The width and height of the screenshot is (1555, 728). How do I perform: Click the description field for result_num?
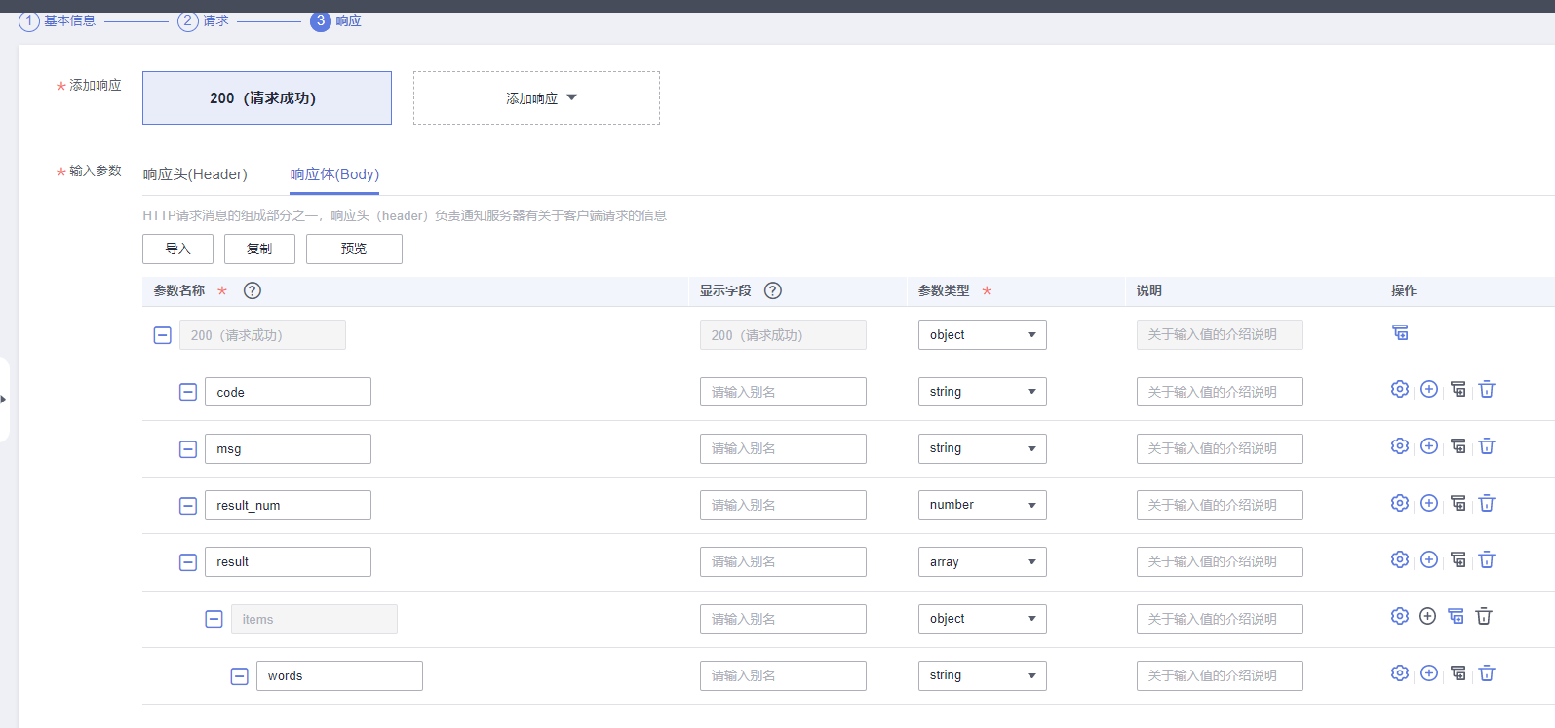[1220, 505]
